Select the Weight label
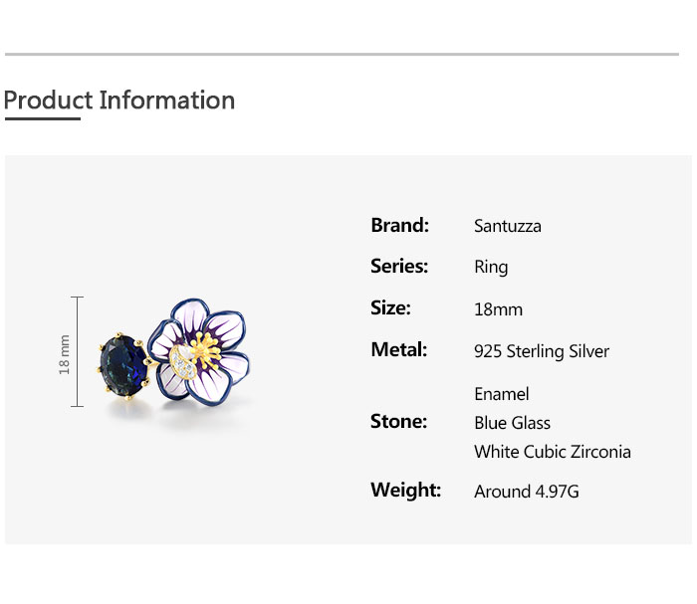This screenshot has width=697, height=604. pos(405,490)
